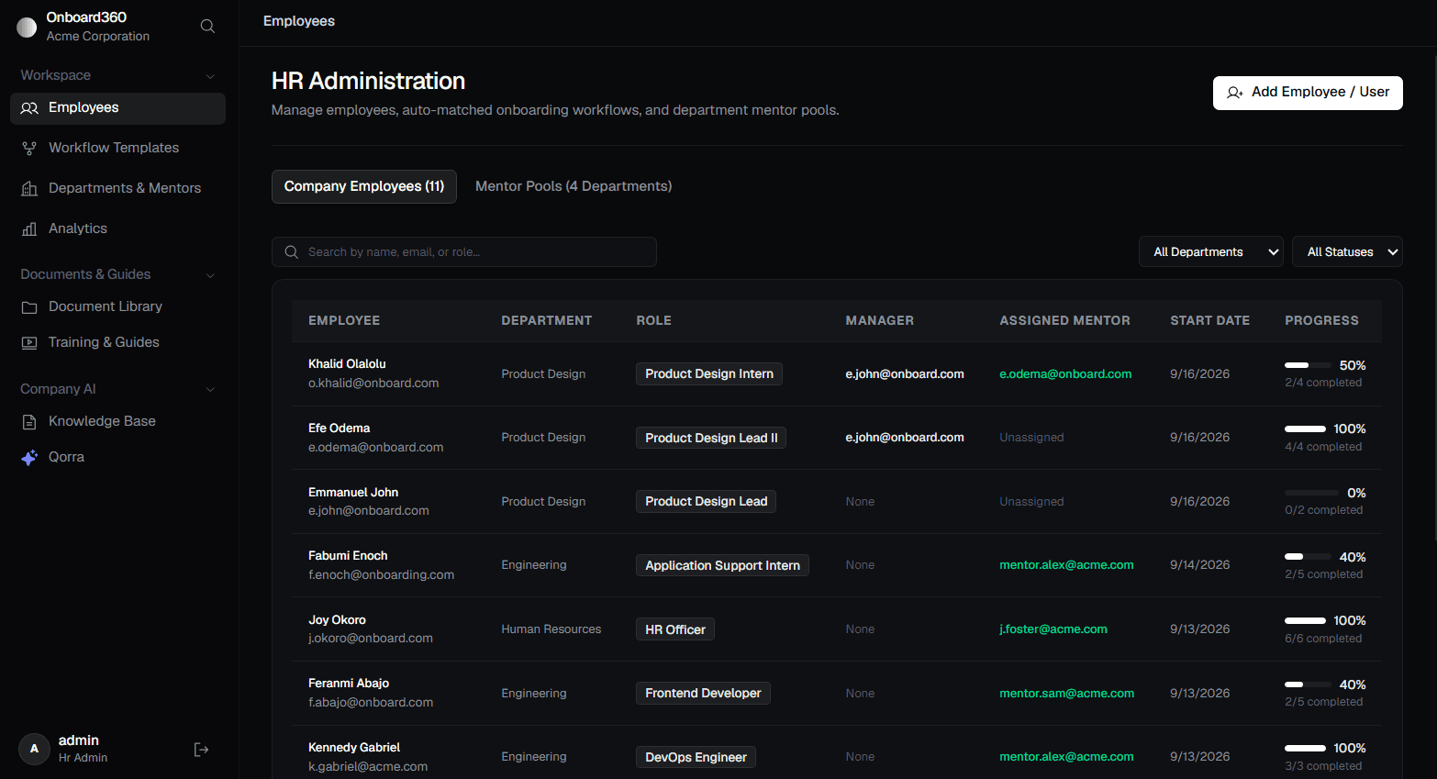
Task: Click the Document Library folder icon
Action: pyautogui.click(x=29, y=307)
